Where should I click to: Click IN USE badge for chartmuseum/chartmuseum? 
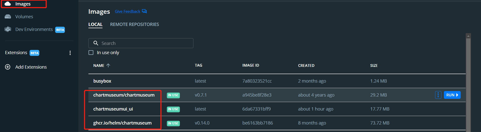click(x=173, y=95)
